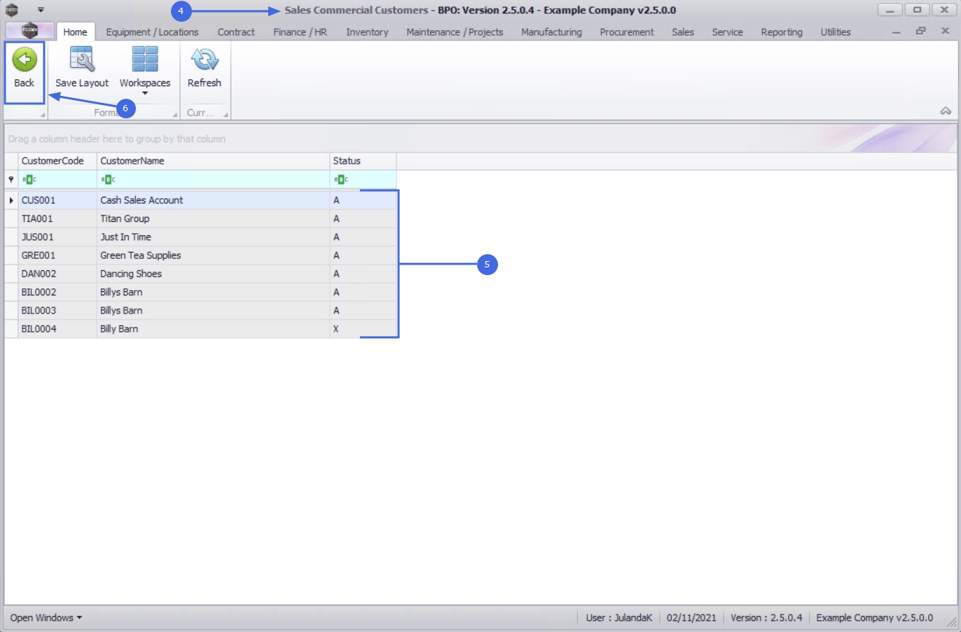961x632 pixels.
Task: Click the Refresh icon
Action: click(x=205, y=59)
